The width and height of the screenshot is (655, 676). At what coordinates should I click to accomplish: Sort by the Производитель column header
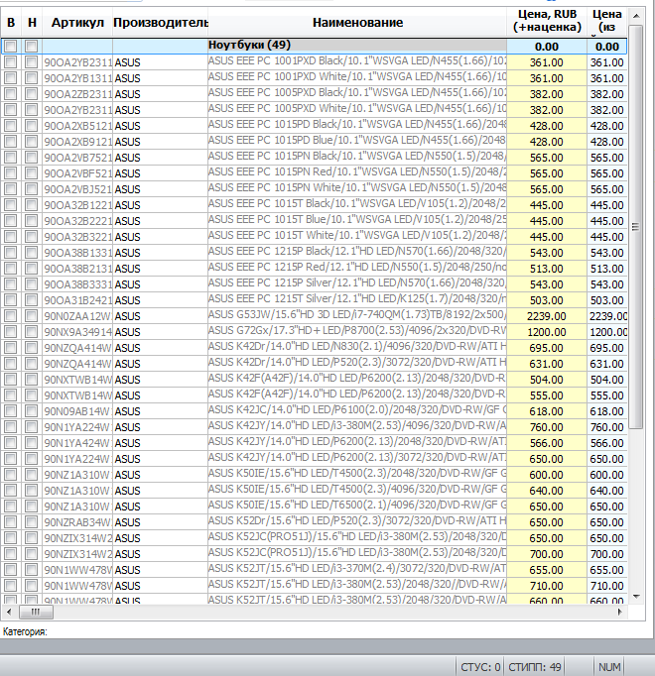160,22
